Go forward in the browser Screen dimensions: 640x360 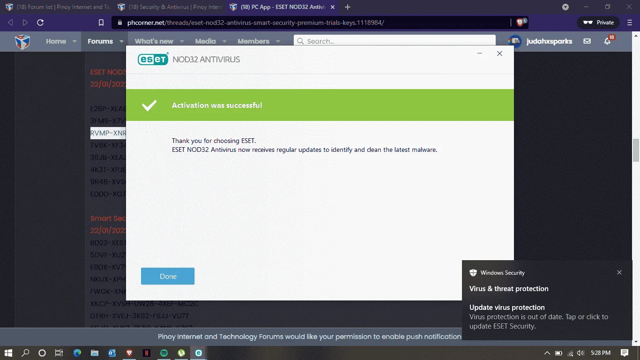[x=25, y=22]
